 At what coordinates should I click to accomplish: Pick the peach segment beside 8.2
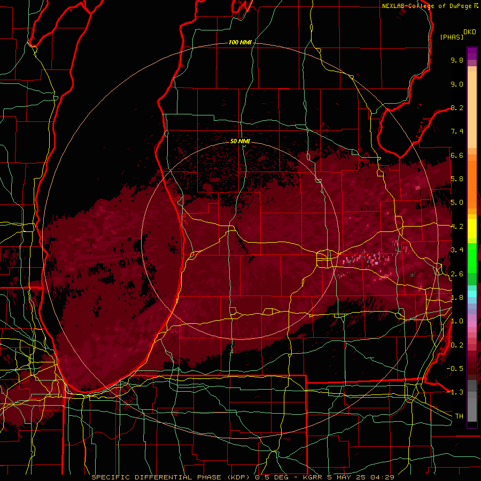[x=472, y=110]
